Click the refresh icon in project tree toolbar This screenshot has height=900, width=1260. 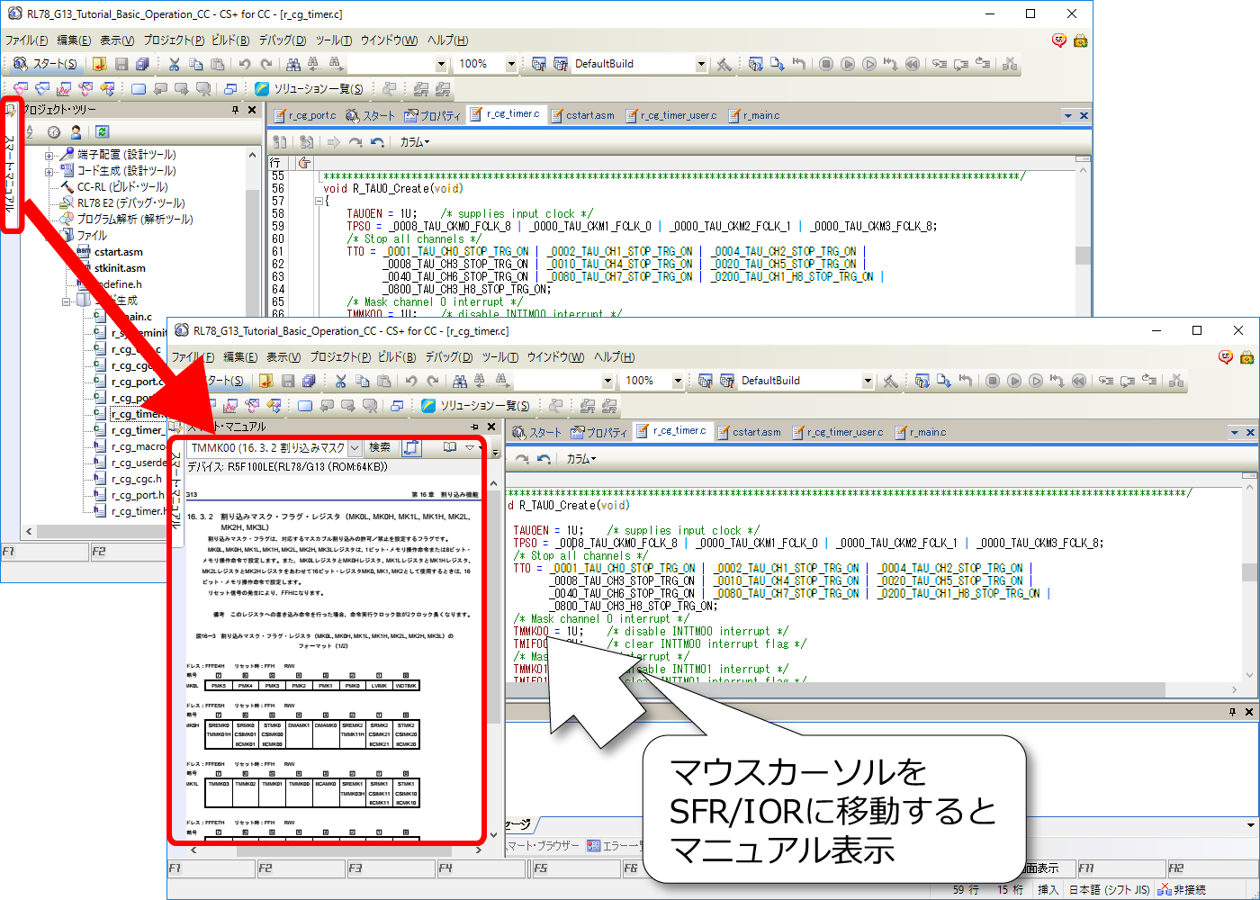click(102, 132)
